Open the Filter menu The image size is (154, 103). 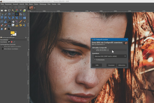[49, 4]
